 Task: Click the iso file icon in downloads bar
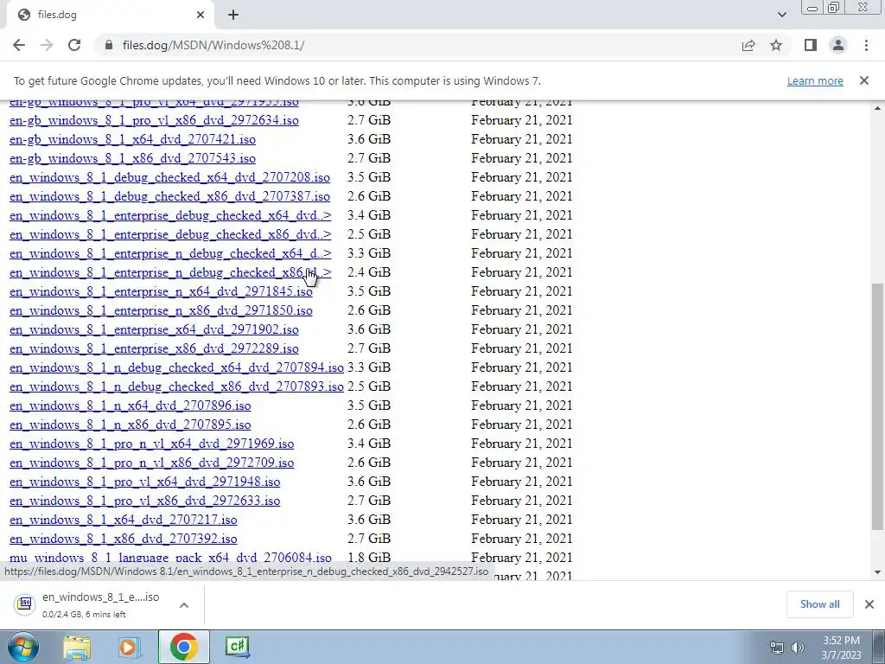[x=24, y=604]
